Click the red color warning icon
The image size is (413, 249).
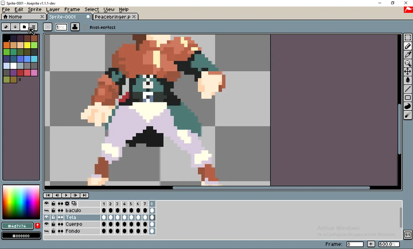(38, 226)
